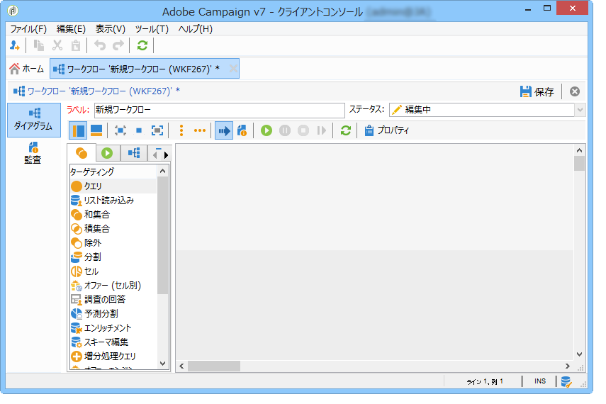Select the Flow control palette tab

(x=107, y=153)
